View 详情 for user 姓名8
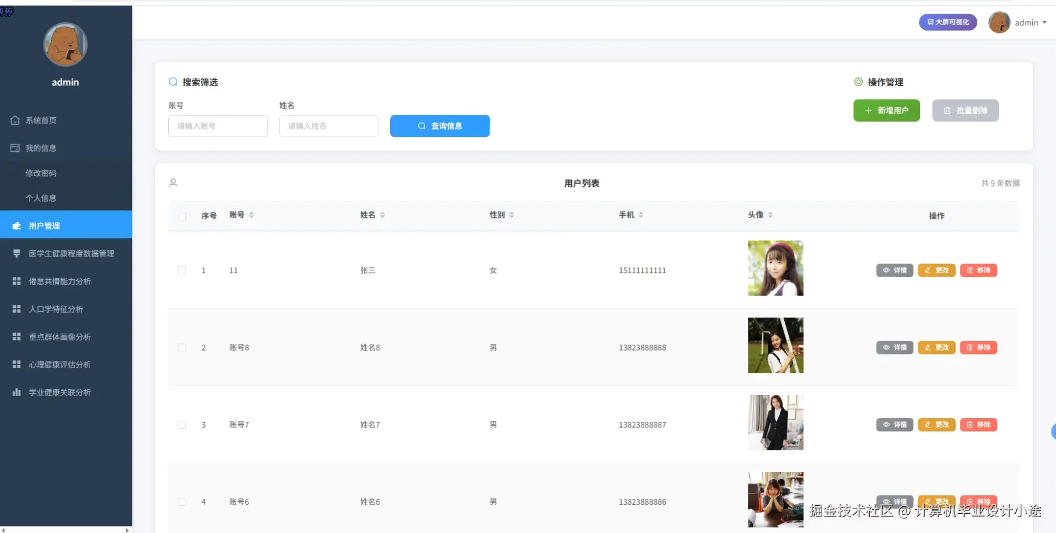The height and width of the screenshot is (533, 1056). pos(895,347)
